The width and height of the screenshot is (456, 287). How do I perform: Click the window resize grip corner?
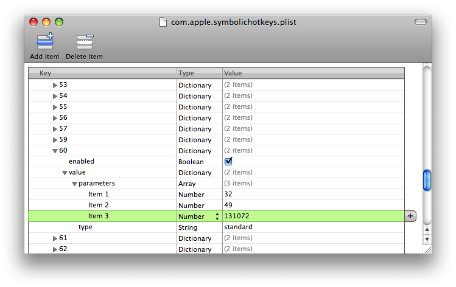tap(428, 249)
